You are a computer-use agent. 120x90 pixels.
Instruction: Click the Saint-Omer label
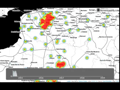coord(30,20)
